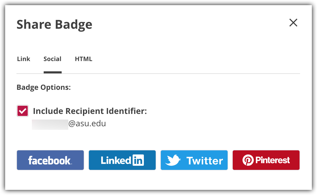317x195 pixels.
Task: Click the "Badge Options:" label
Action: [44, 87]
